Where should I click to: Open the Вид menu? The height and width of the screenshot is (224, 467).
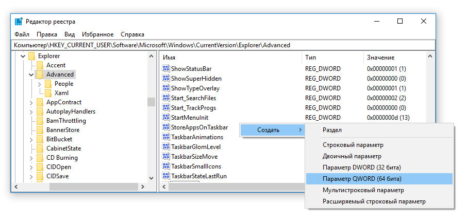click(70, 34)
